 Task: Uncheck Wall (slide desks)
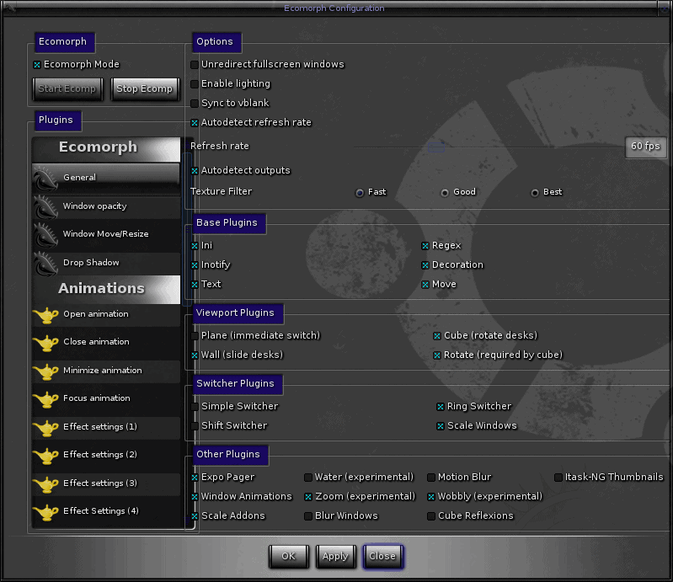(x=195, y=355)
